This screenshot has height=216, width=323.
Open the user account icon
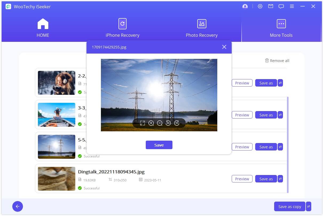(245, 7)
